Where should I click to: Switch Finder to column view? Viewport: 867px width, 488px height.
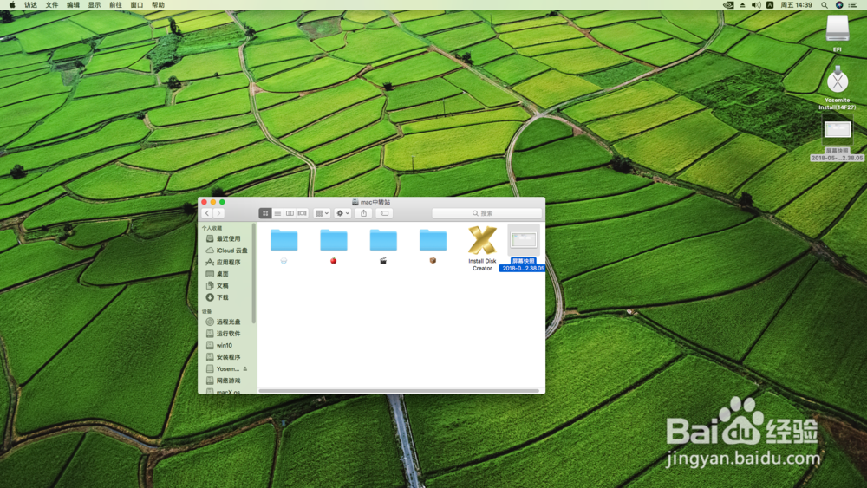pos(290,213)
